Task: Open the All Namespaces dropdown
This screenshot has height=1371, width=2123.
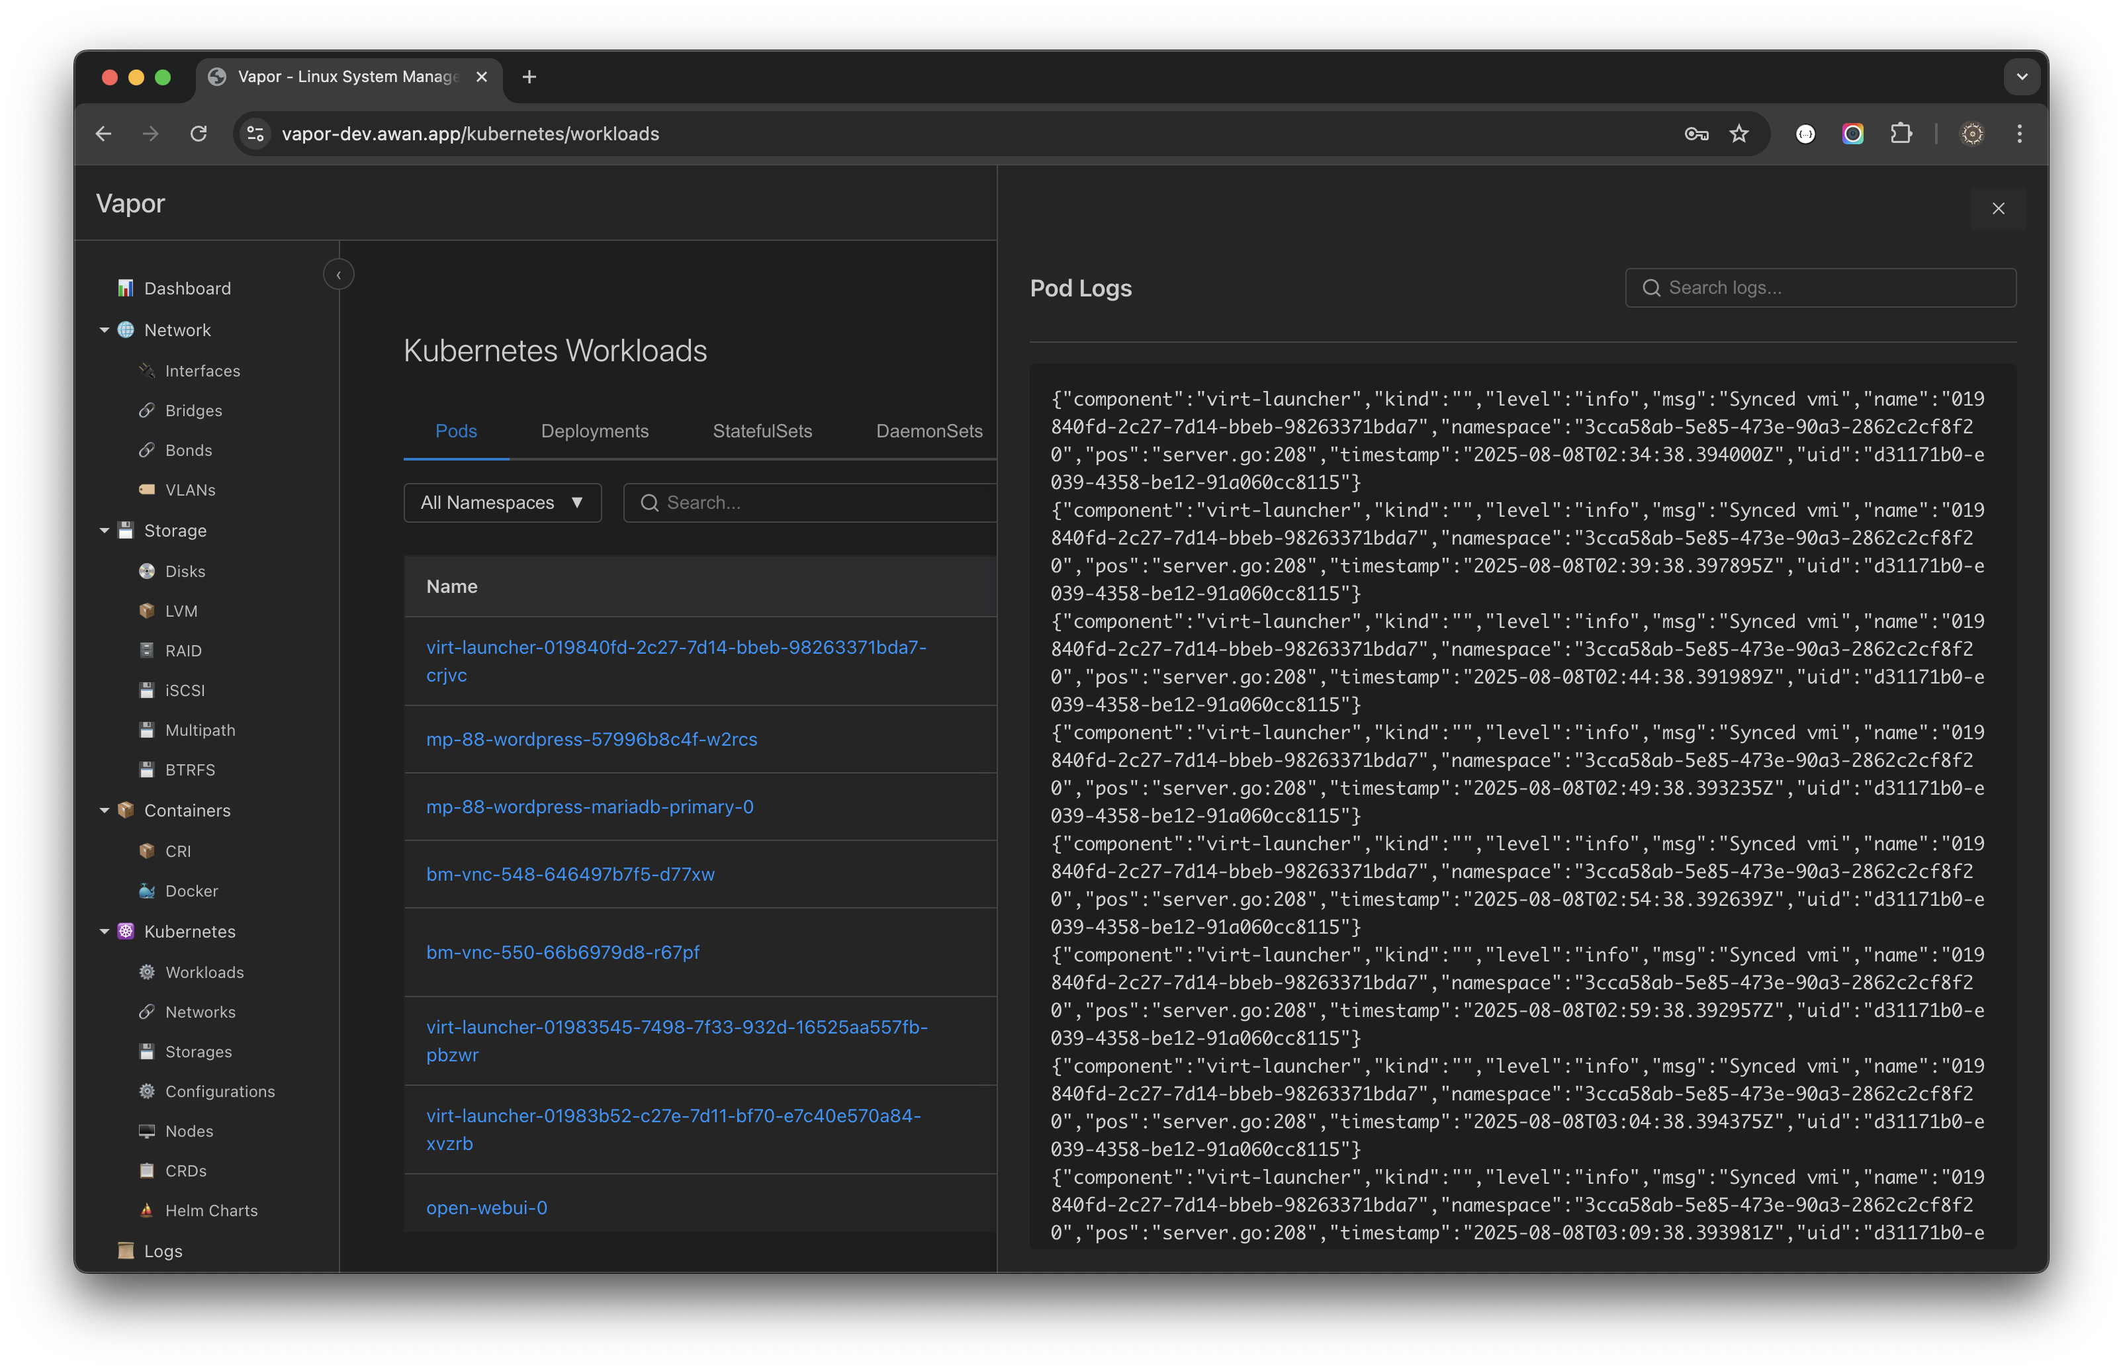Action: (x=502, y=503)
